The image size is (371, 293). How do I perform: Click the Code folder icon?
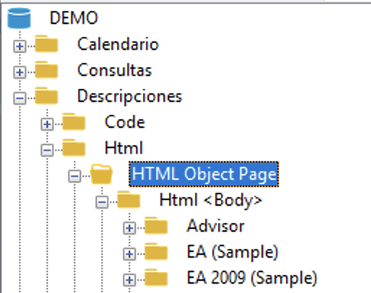(x=74, y=122)
